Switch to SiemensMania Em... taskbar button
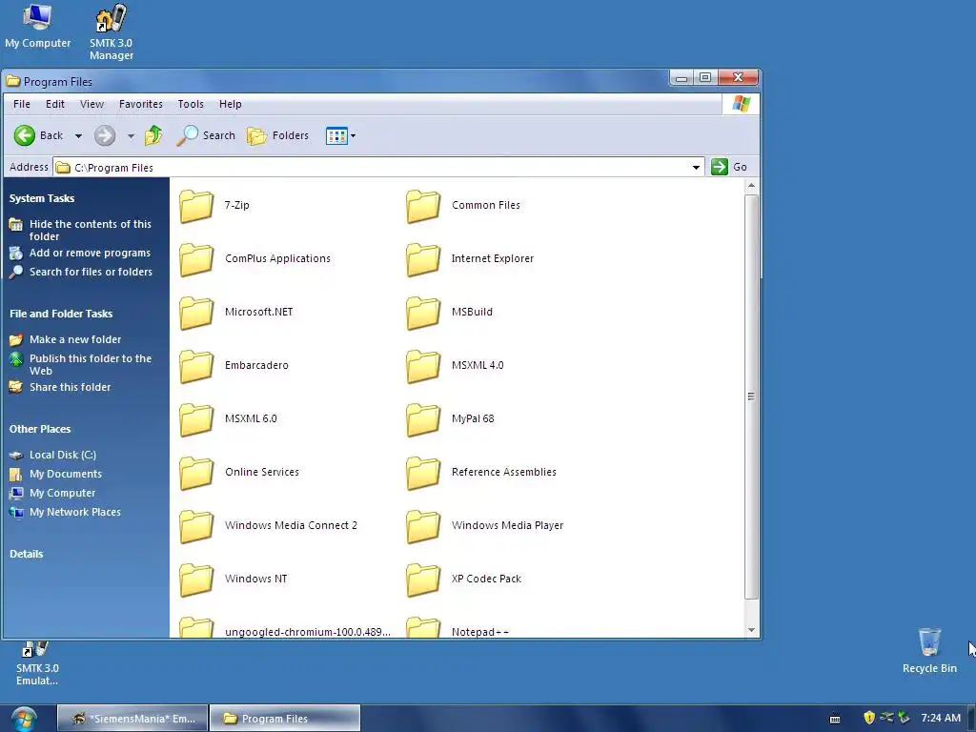This screenshot has height=732, width=976. click(x=132, y=719)
